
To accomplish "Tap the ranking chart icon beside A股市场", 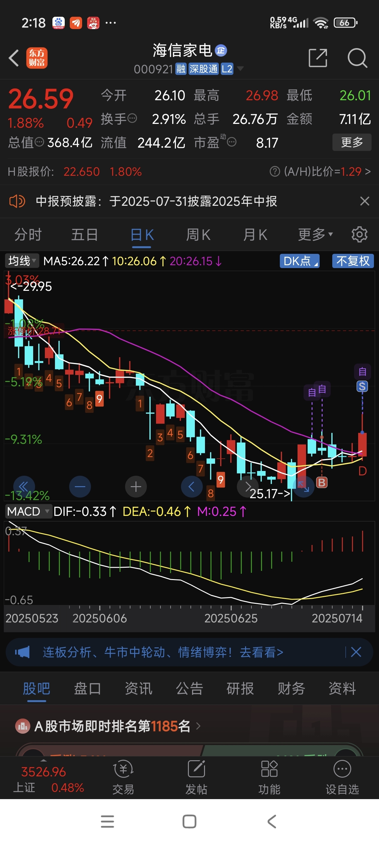I will (23, 726).
